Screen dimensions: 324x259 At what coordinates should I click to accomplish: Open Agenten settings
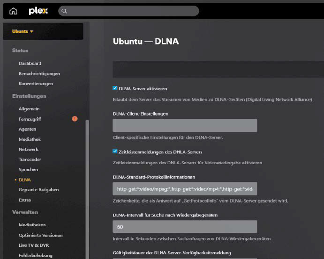(27, 129)
